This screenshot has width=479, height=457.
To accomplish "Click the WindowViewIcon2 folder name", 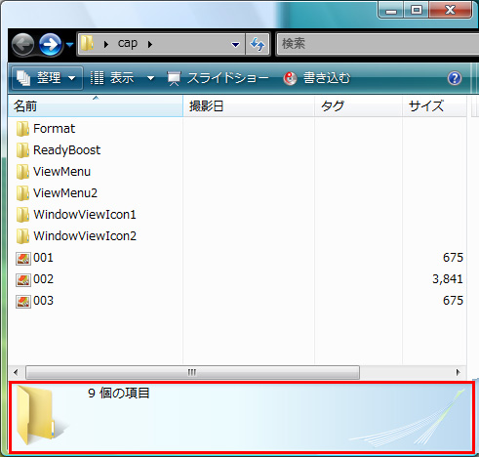I will point(85,236).
